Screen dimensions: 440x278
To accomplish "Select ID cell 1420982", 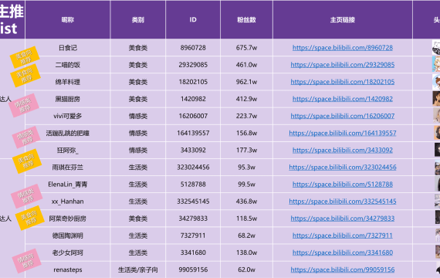I will pos(193,99).
